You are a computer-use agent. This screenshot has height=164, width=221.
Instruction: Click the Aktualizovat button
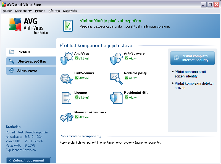[31, 71]
